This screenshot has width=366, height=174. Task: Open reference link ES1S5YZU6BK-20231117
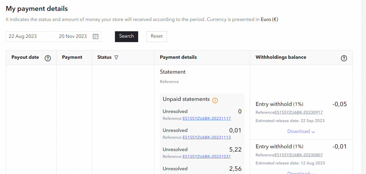[207, 118]
